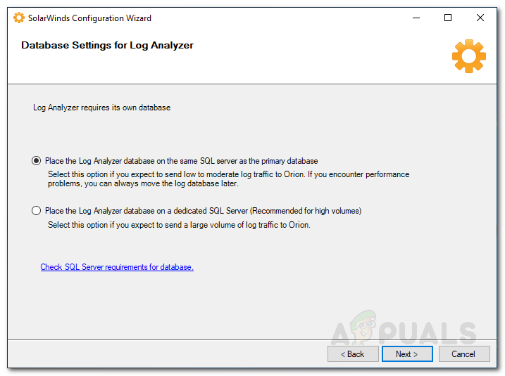Click the 'SolarWinds Configuration Wizard' title text
The image size is (505, 376).
tap(89, 18)
